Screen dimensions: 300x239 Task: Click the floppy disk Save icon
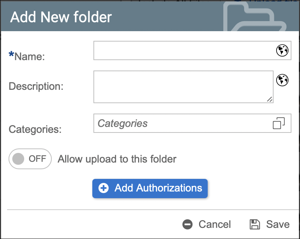point(255,225)
